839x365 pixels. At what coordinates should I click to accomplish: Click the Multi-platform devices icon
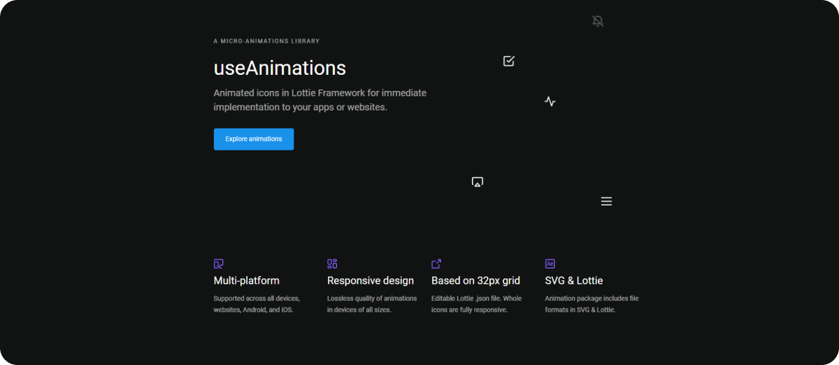(219, 264)
